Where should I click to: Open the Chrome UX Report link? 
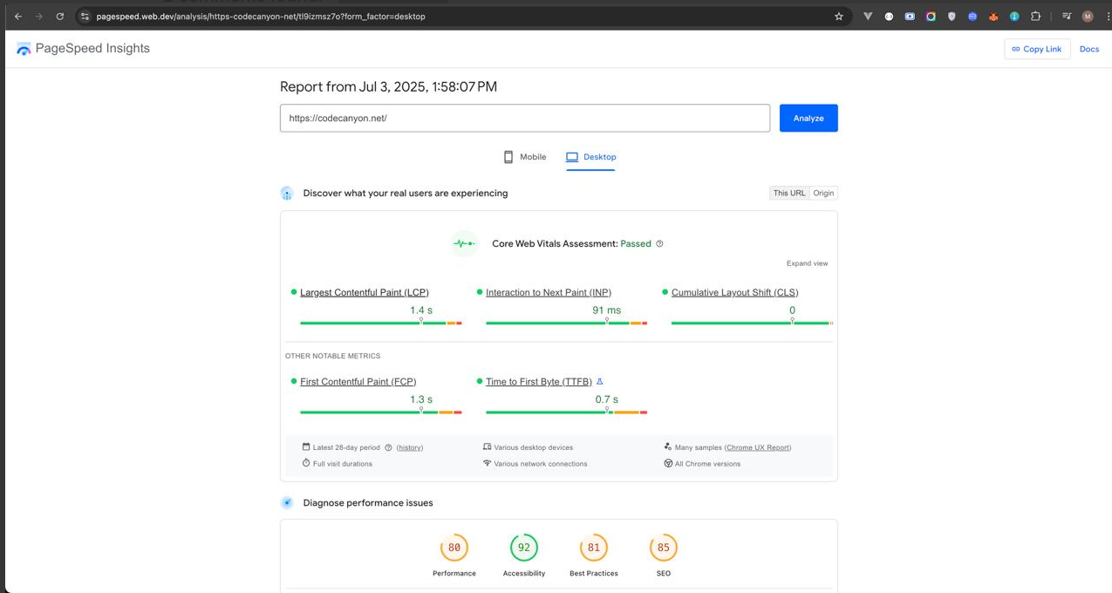(x=758, y=447)
